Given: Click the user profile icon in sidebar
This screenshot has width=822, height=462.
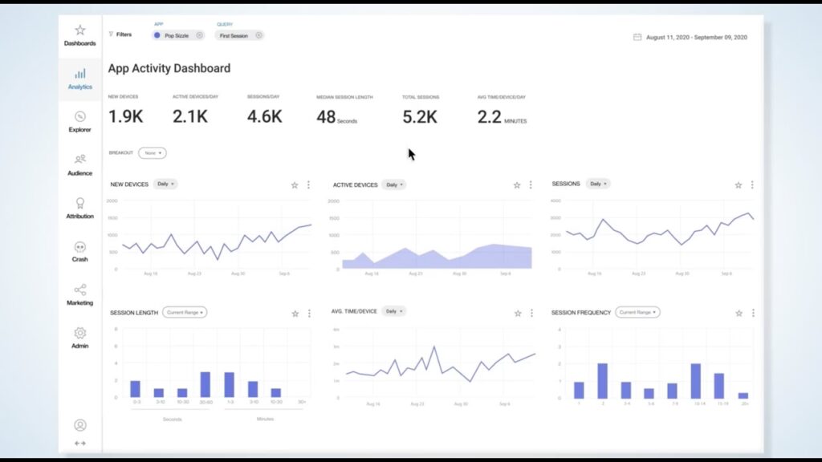Looking at the screenshot, I should tap(79, 425).
